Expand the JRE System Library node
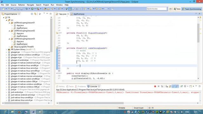The height and width of the screenshot is (114, 203). 6,49
